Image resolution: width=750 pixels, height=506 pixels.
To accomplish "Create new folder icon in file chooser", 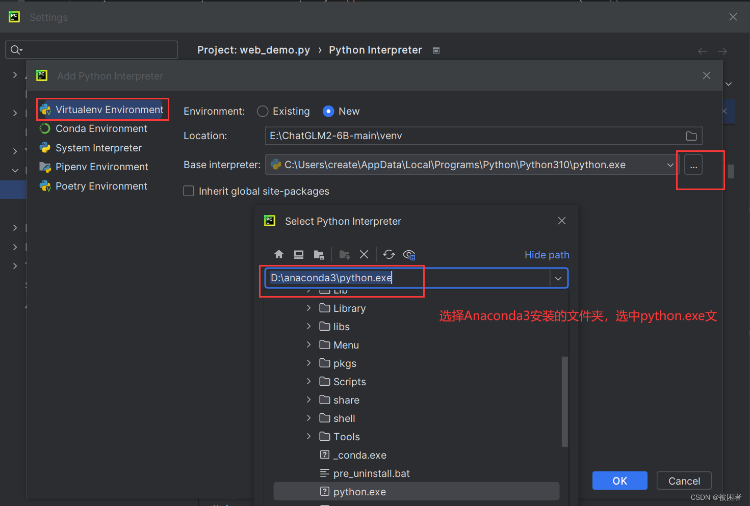I will [345, 254].
